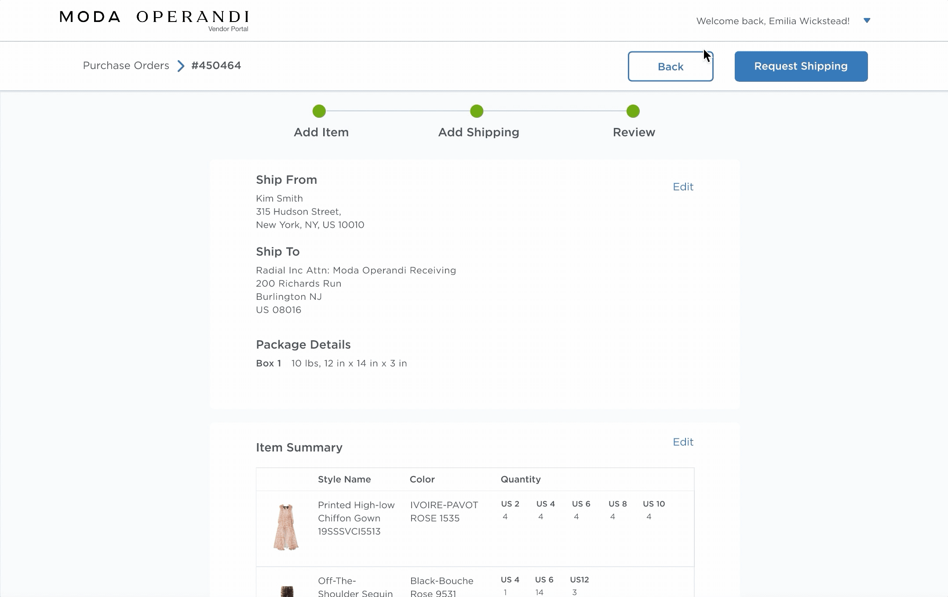Select order number #450464 breadcrumb
948x597 pixels.
(x=216, y=66)
